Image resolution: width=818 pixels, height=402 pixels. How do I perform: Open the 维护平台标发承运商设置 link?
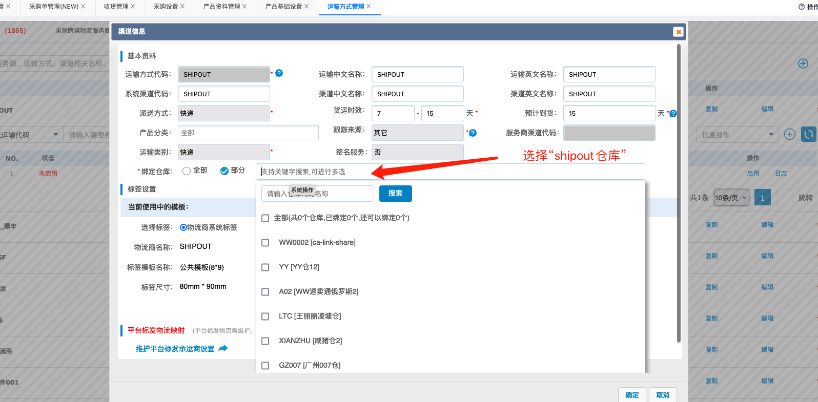pyautogui.click(x=175, y=349)
